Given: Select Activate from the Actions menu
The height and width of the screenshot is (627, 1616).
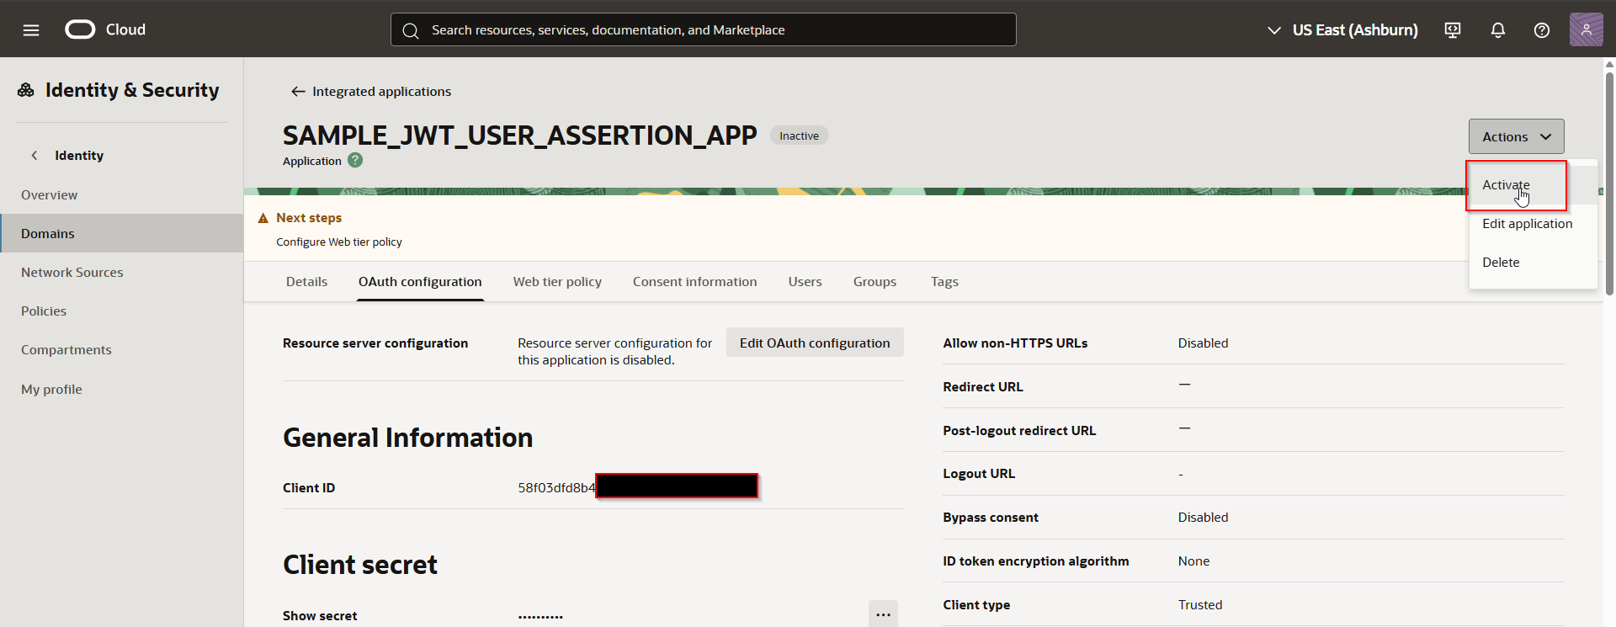Looking at the screenshot, I should (1506, 185).
